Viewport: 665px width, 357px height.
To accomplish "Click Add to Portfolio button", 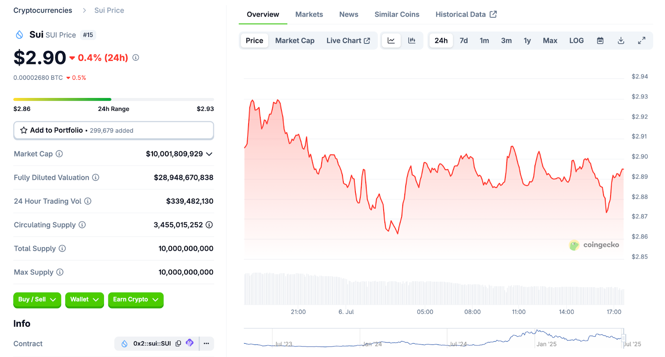I will (x=113, y=130).
